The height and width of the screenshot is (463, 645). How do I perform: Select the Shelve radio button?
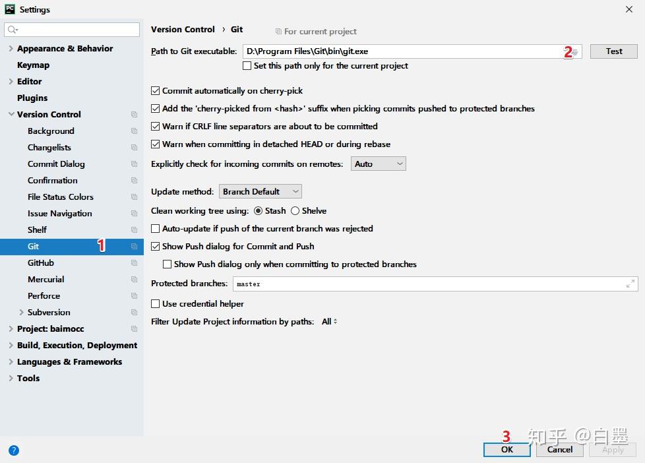295,210
